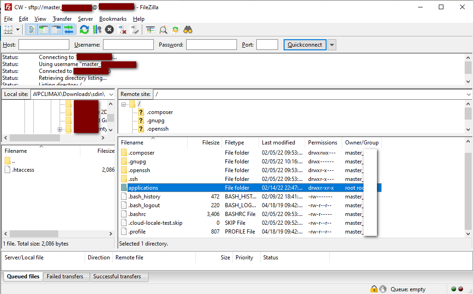Click process queue toolbar icon
Viewport: 473px width, 294px height.
pyautogui.click(x=97, y=30)
